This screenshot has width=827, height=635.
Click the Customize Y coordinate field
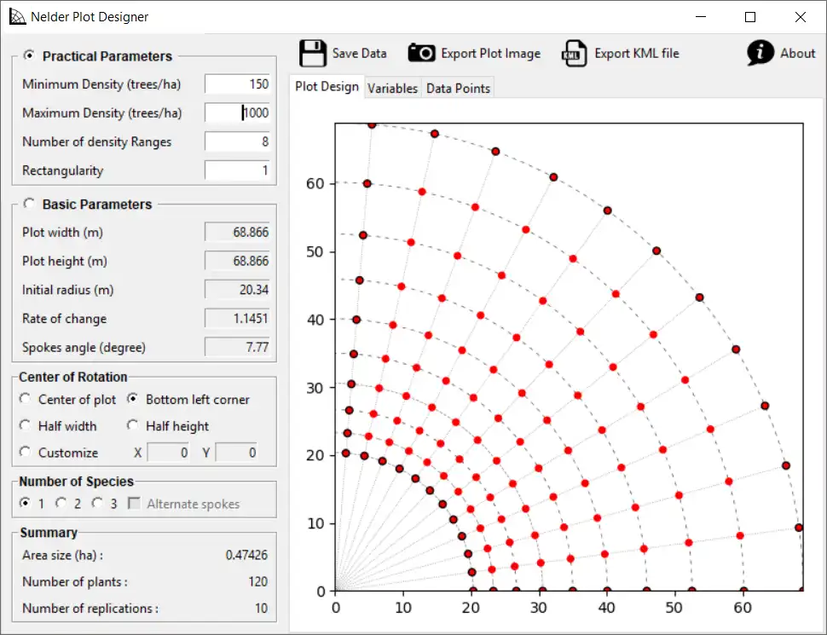click(x=236, y=453)
